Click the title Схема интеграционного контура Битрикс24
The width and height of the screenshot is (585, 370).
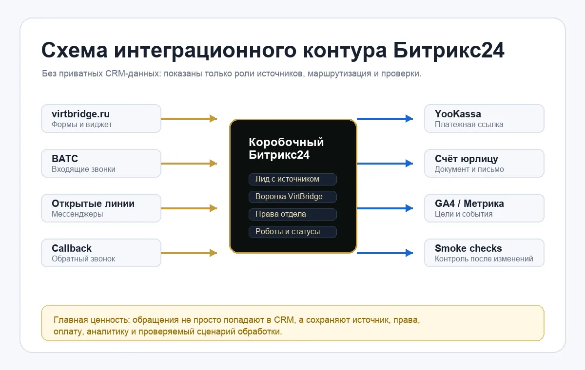(273, 51)
